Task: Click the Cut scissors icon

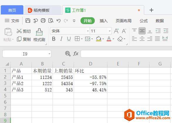Action: coord(19,31)
